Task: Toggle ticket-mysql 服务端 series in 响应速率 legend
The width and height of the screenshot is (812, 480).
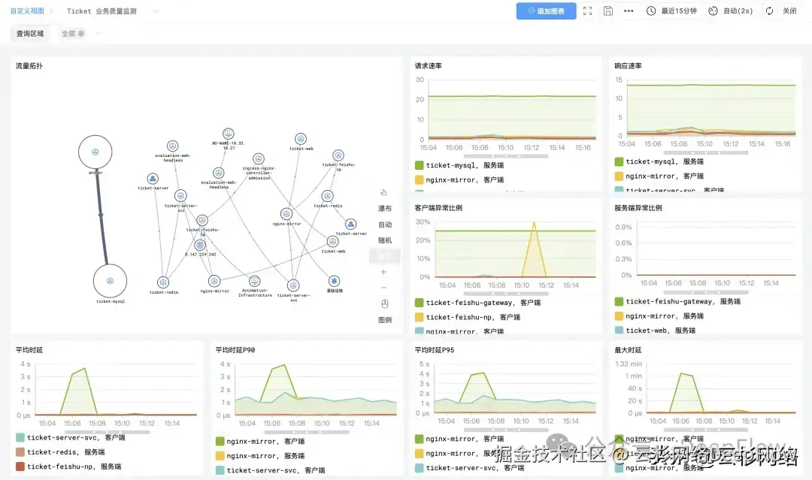Action: (659, 162)
